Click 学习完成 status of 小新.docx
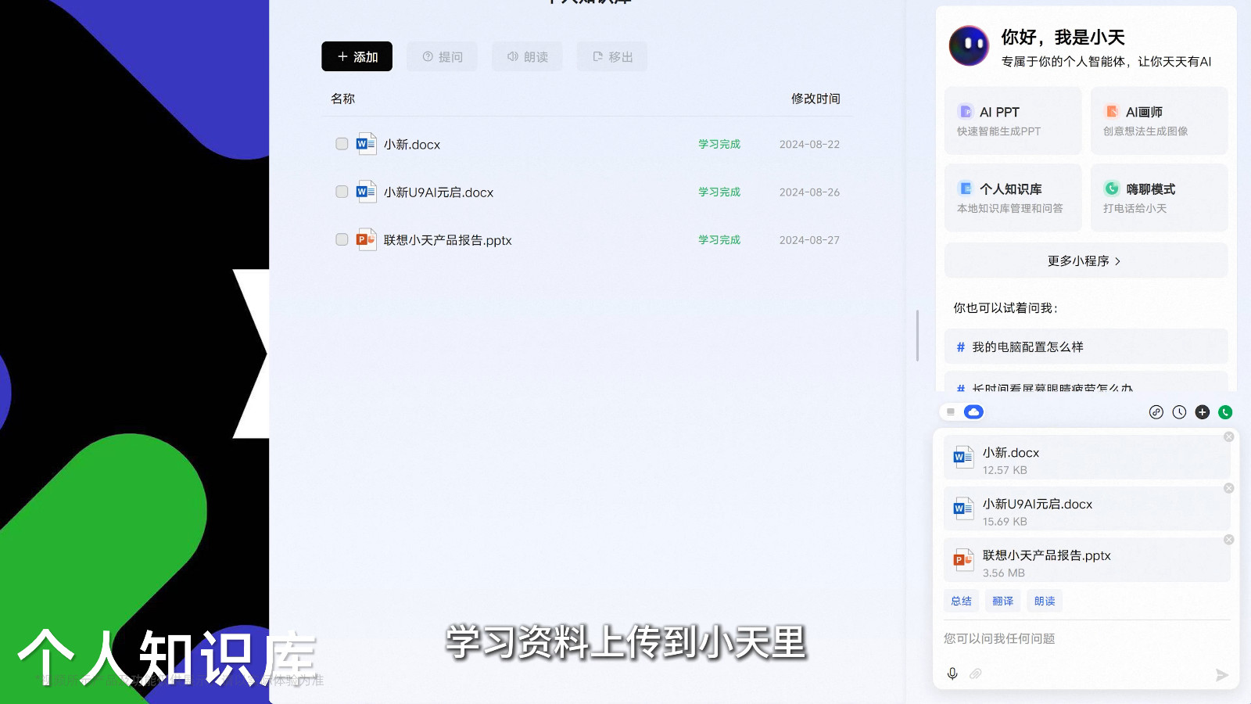Screen dimensions: 1251x704 point(719,144)
